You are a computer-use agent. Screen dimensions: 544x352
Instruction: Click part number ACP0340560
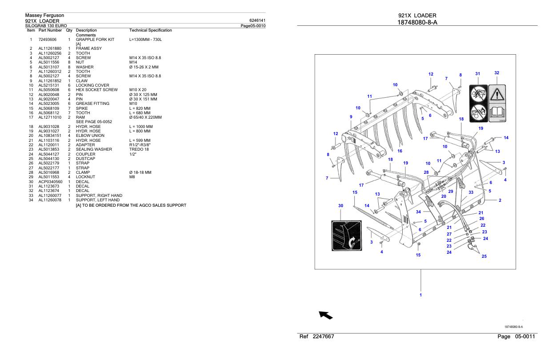pos(50,182)
